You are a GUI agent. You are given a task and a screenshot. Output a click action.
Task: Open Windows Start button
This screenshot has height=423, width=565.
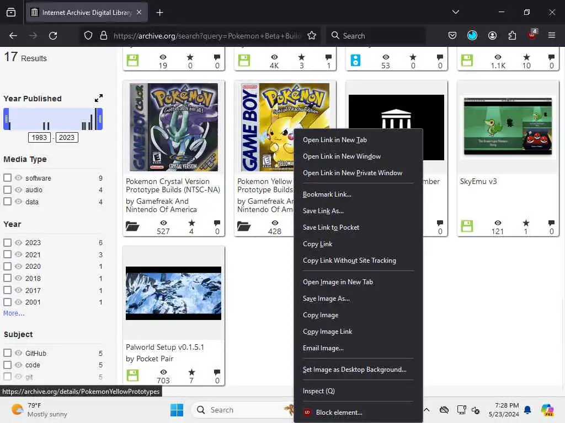(177, 410)
